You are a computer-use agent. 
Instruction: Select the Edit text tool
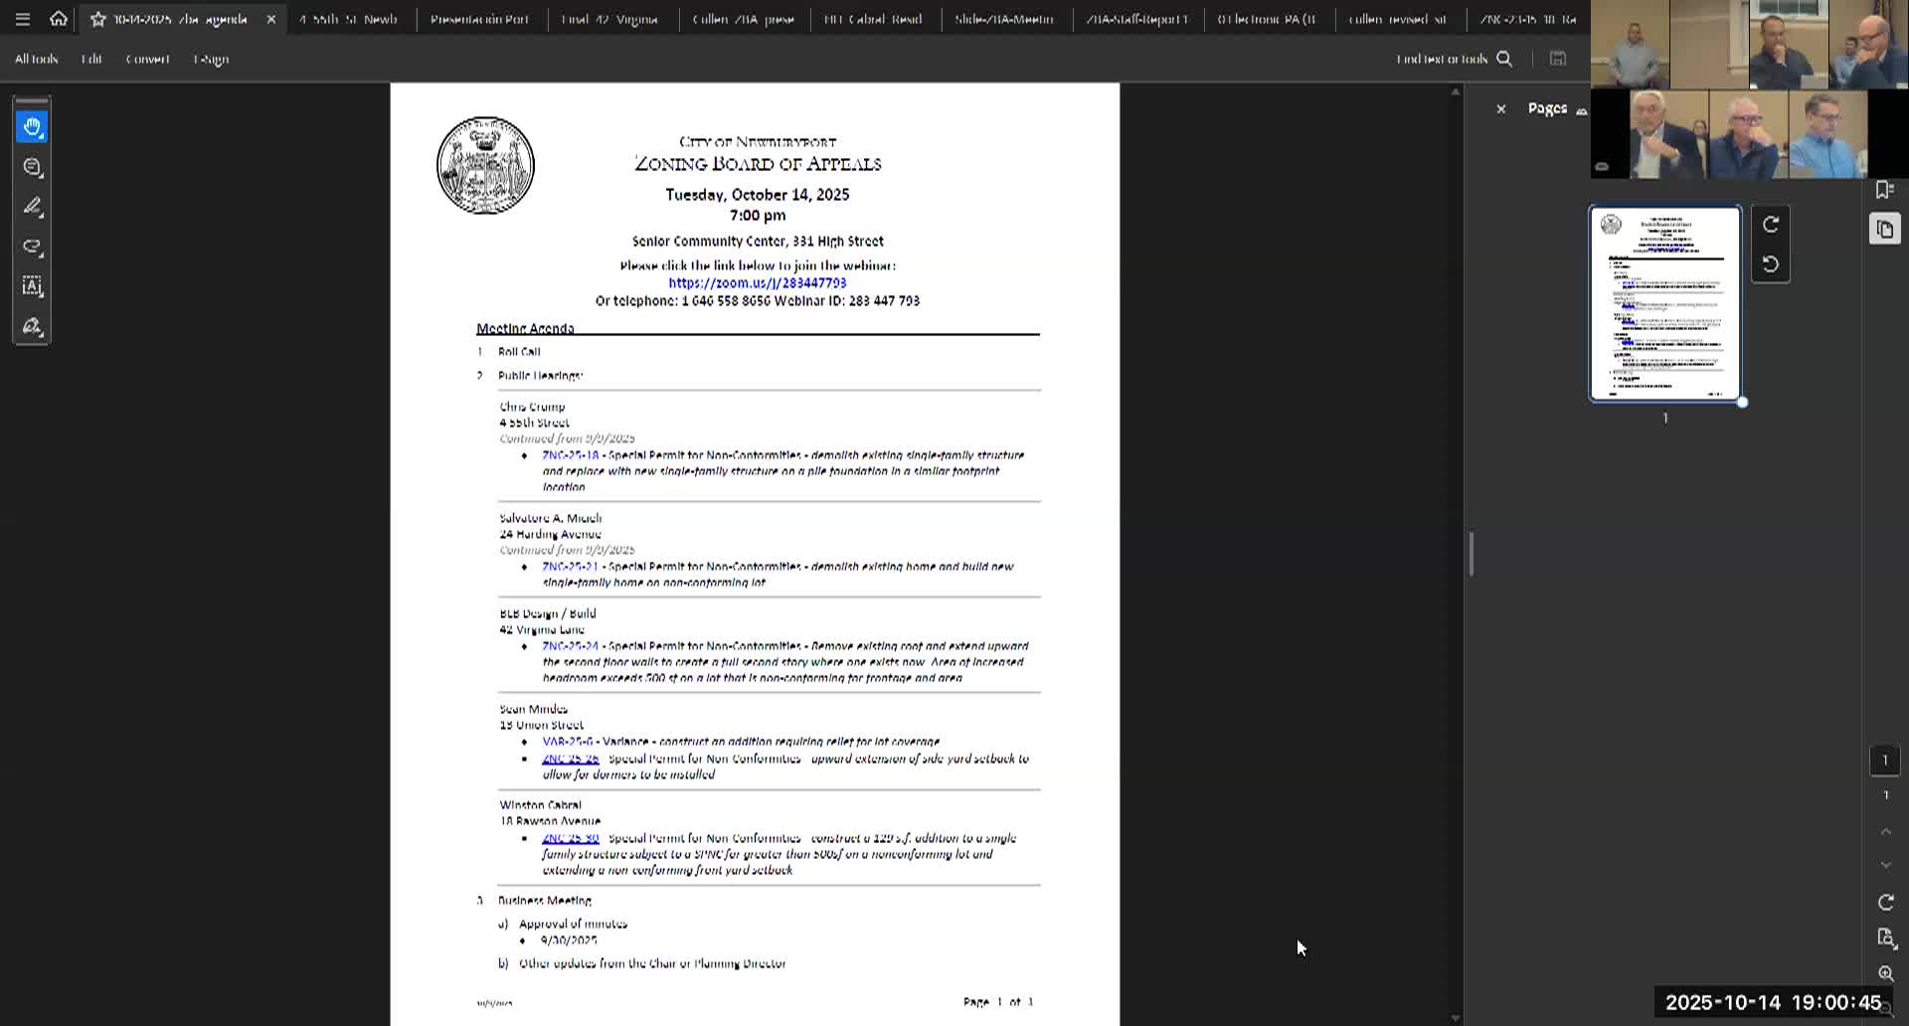point(32,287)
